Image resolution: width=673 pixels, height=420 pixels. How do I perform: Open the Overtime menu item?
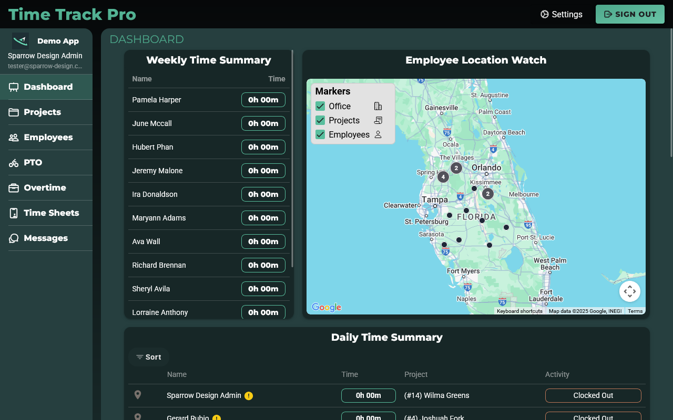pos(46,188)
